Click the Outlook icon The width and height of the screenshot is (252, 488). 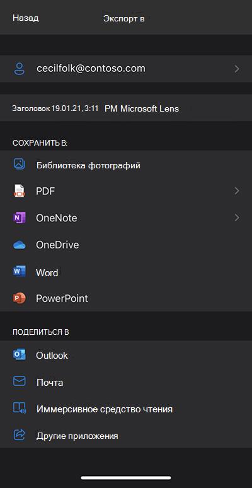(x=20, y=355)
